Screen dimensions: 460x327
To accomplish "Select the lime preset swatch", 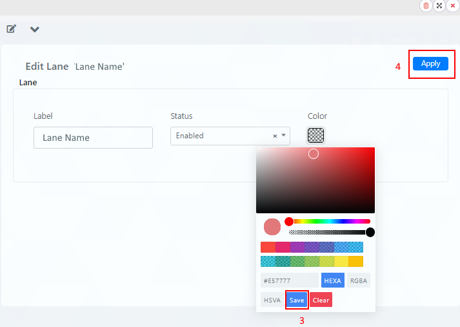I will click(x=326, y=261).
